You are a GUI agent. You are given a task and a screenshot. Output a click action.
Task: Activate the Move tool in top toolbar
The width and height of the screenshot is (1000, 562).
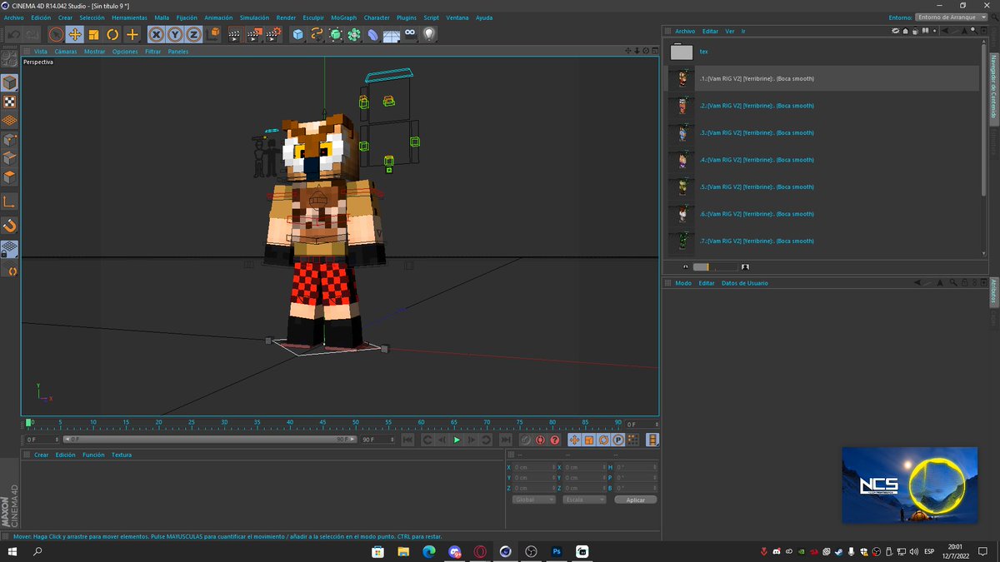(75, 34)
